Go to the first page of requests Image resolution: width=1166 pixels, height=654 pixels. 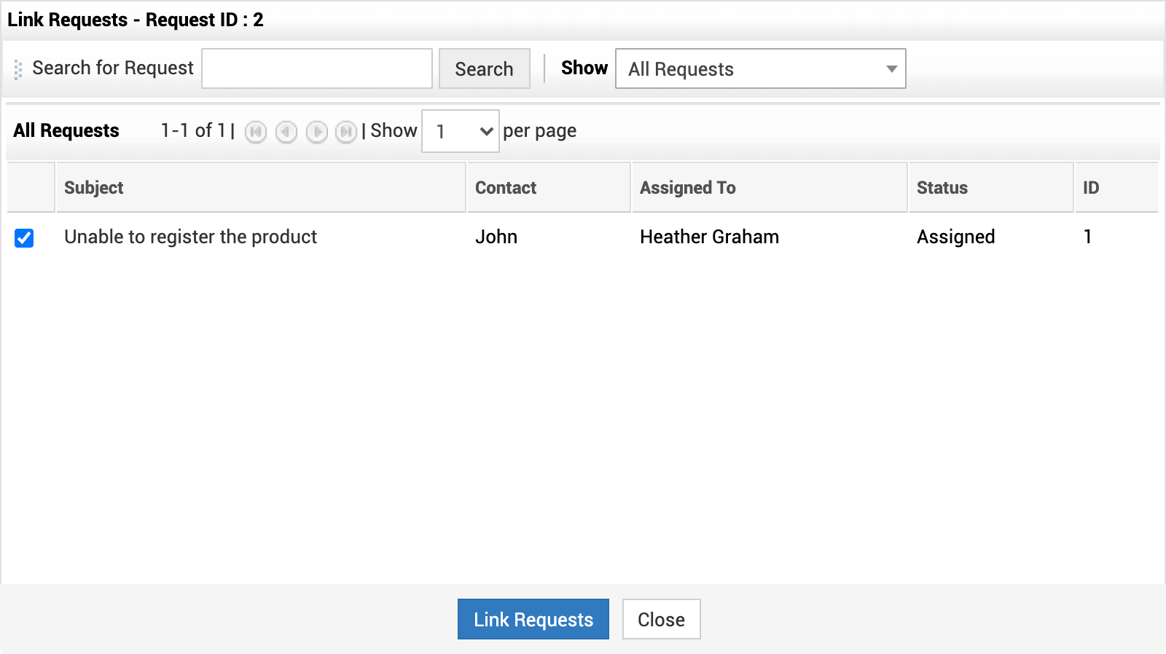[x=255, y=132]
